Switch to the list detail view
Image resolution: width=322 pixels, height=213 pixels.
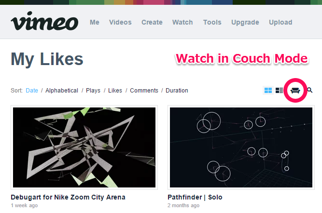(x=279, y=91)
